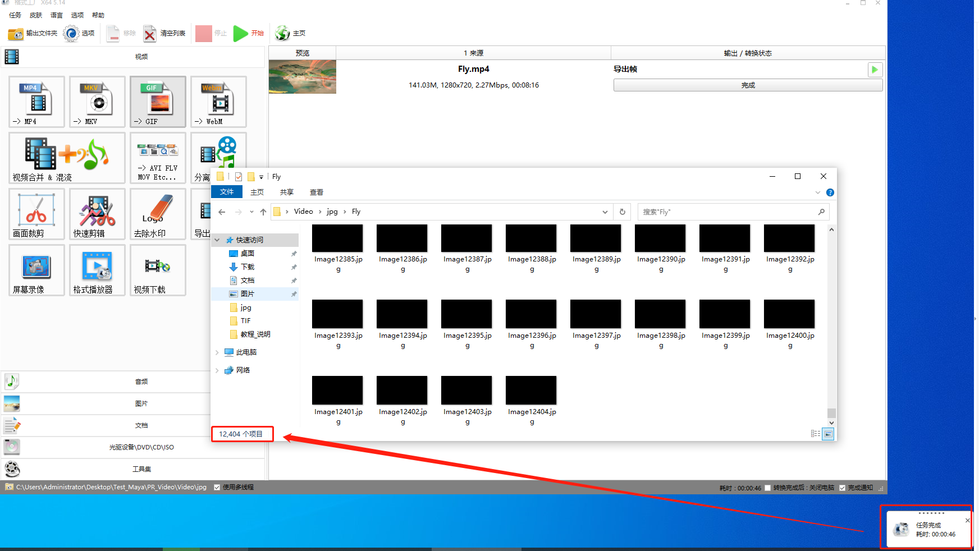Expand the This PC tree node

217,352
